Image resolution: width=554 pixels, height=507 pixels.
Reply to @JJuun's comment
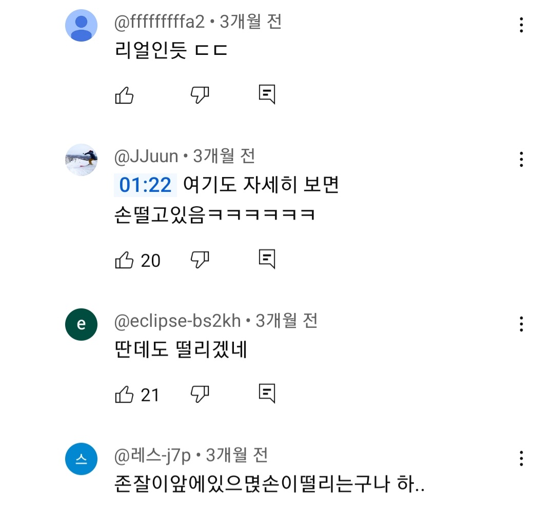tap(267, 260)
